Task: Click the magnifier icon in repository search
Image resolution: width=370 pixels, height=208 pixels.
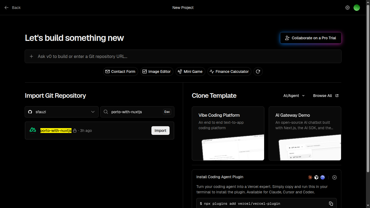Action: coord(106,112)
